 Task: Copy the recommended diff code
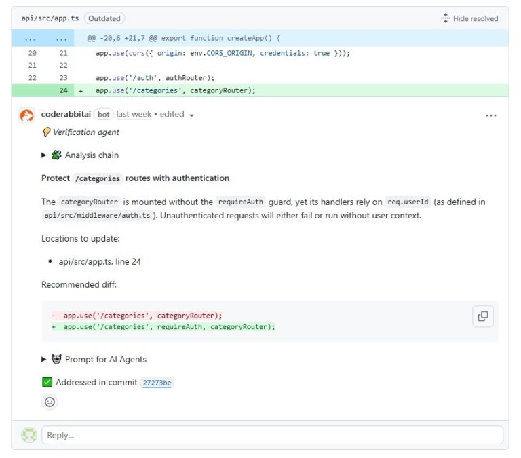[483, 316]
